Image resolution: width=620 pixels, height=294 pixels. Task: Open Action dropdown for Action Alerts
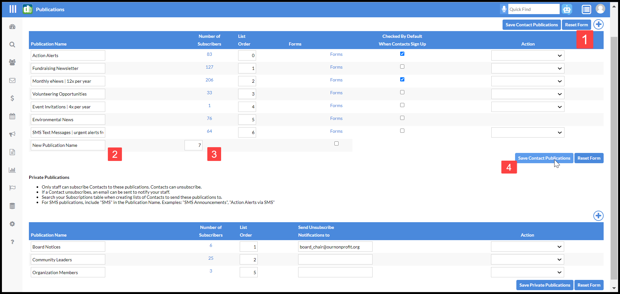coord(528,55)
